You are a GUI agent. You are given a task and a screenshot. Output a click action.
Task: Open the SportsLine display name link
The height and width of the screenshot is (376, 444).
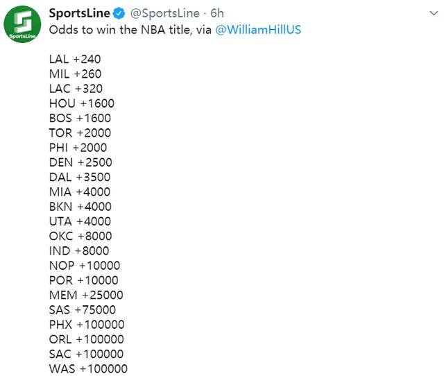pyautogui.click(x=80, y=13)
